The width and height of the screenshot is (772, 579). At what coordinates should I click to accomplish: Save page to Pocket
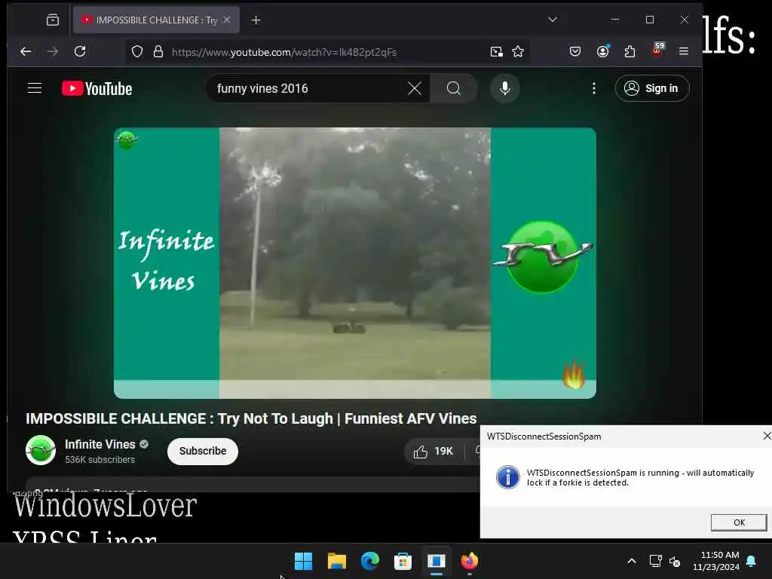(x=575, y=51)
